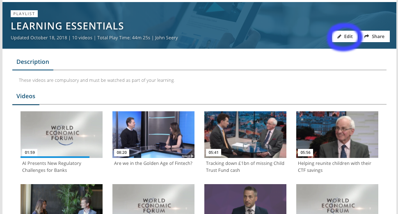Click the author name John Seery
Viewport: 398px width, 214px height.
coord(166,38)
